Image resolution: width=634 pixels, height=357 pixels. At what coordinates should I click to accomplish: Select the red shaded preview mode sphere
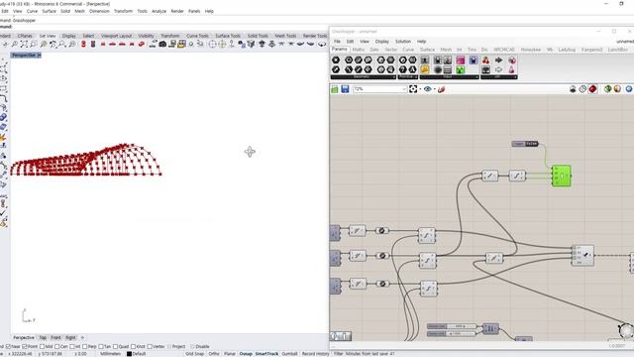[592, 89]
